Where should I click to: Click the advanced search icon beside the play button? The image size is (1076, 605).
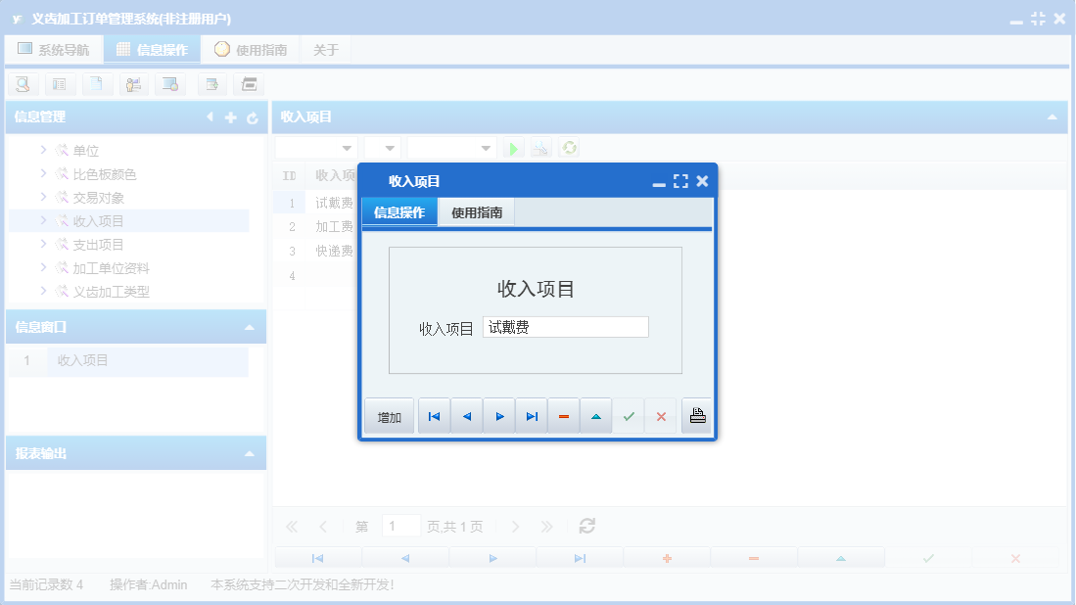tap(539, 147)
